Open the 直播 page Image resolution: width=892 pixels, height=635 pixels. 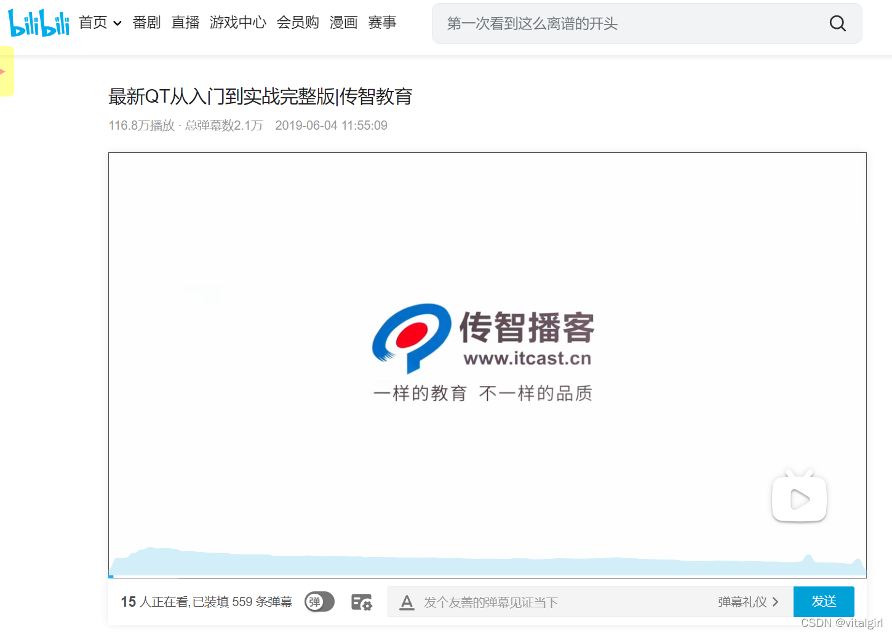coord(185,23)
